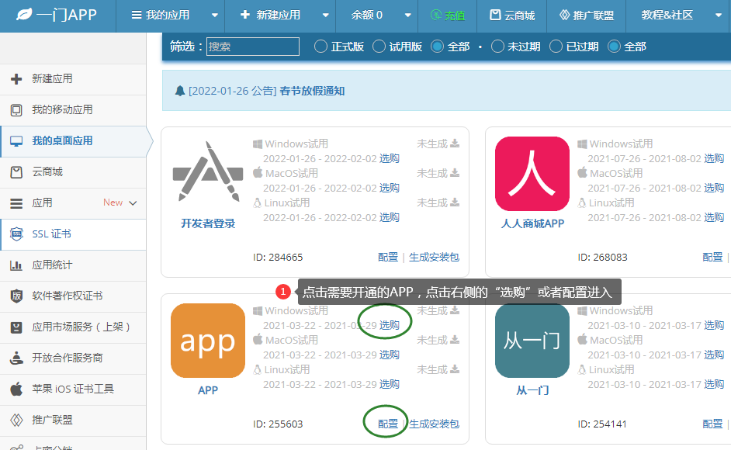This screenshot has height=450, width=731.
Task: Select the 未过期 radio button
Action: pyautogui.click(x=497, y=47)
